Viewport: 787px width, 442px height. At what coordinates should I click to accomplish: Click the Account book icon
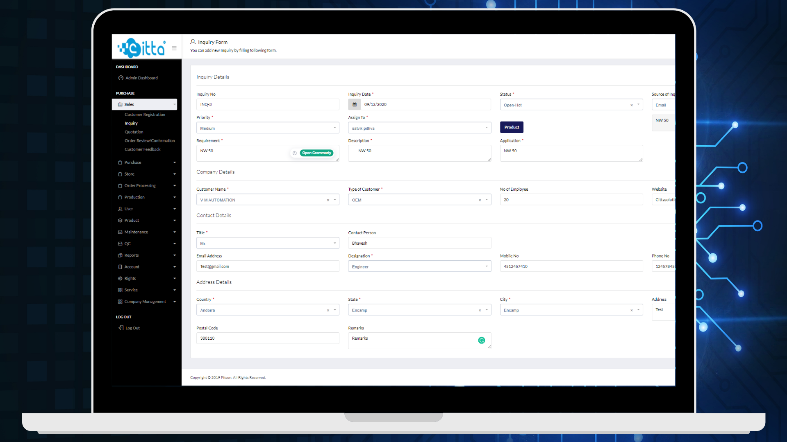pos(120,267)
